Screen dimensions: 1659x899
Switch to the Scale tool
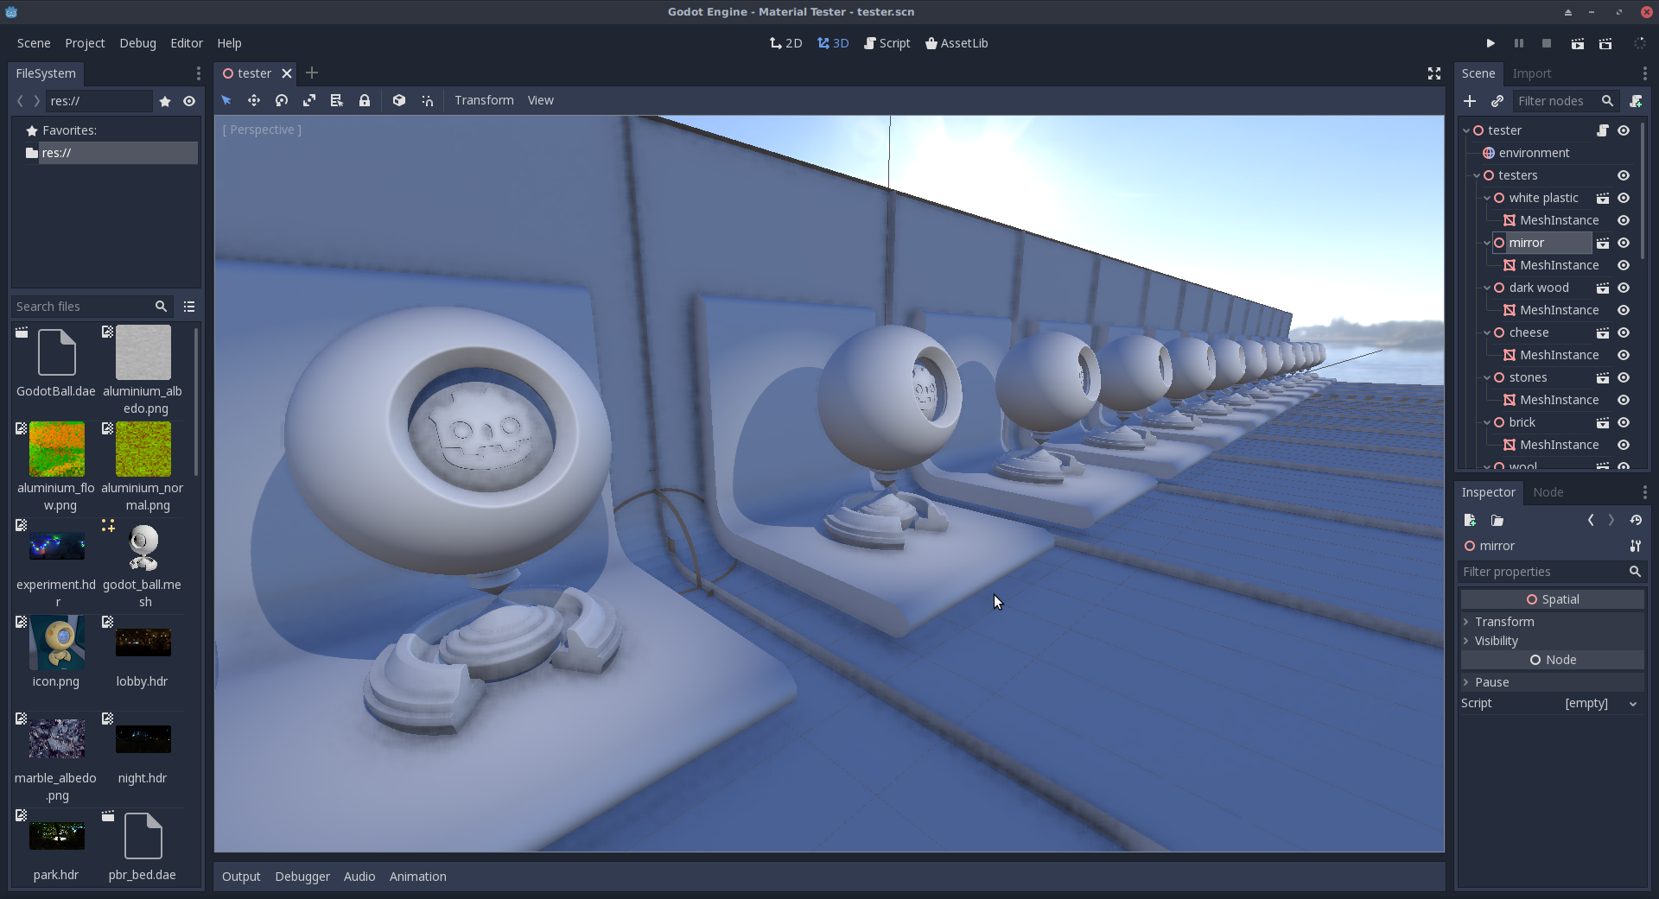[x=309, y=100]
